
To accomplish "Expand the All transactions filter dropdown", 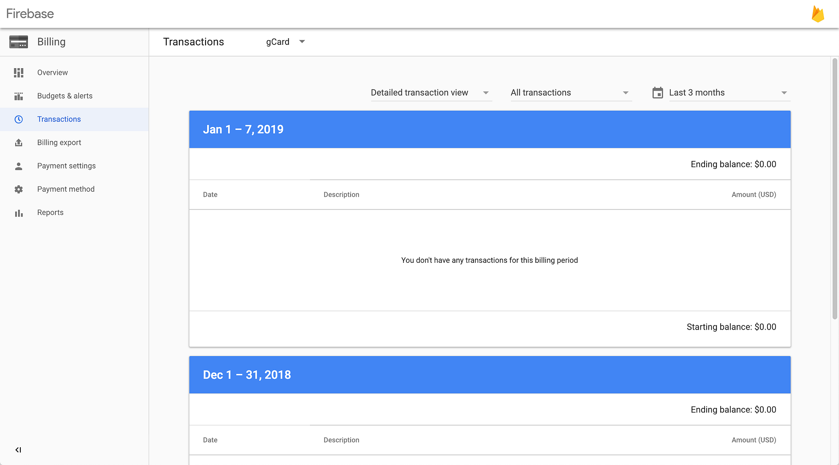I will (x=570, y=92).
